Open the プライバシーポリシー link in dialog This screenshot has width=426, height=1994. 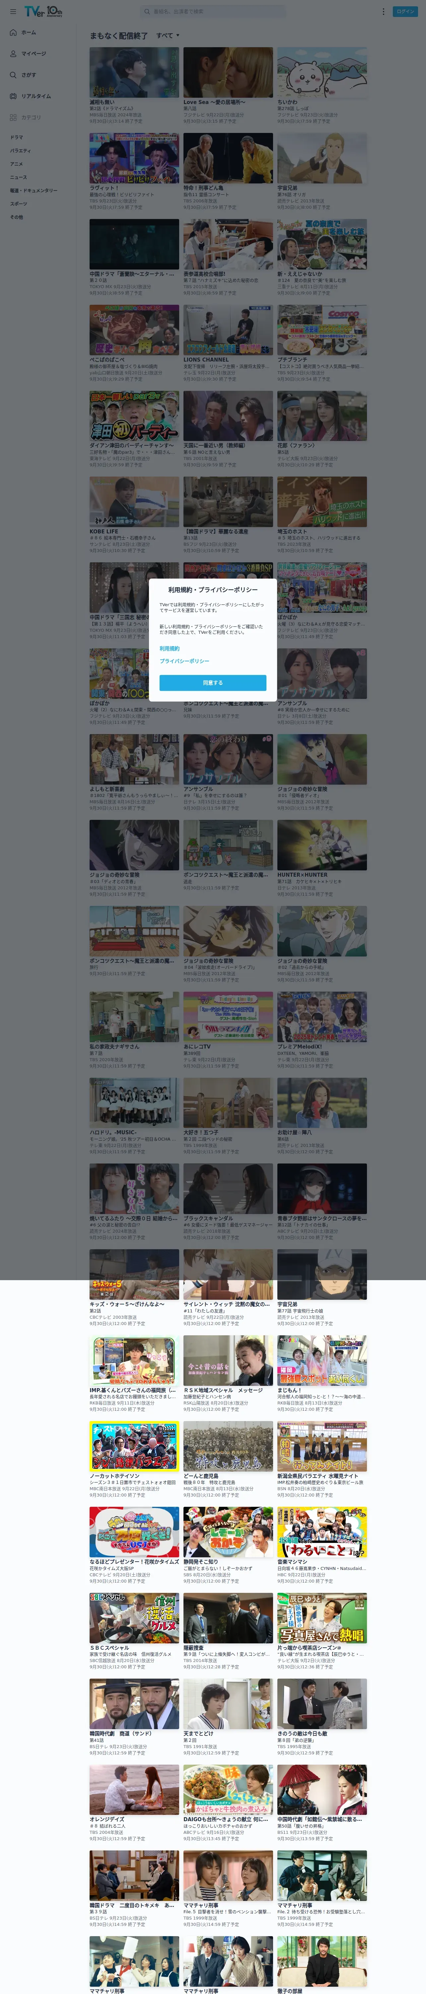point(184,661)
